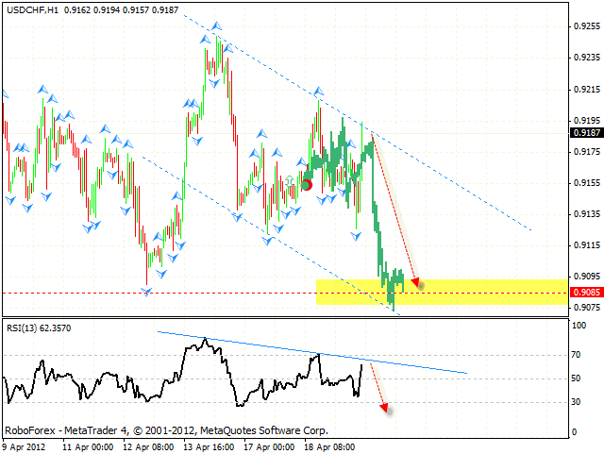Viewport: 604px width, 454px height.
Task: Select the red arrow's gray endpoint in yellow zone
Action: (420, 284)
